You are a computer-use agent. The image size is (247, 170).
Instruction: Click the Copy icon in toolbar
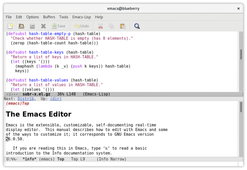click(111, 26)
